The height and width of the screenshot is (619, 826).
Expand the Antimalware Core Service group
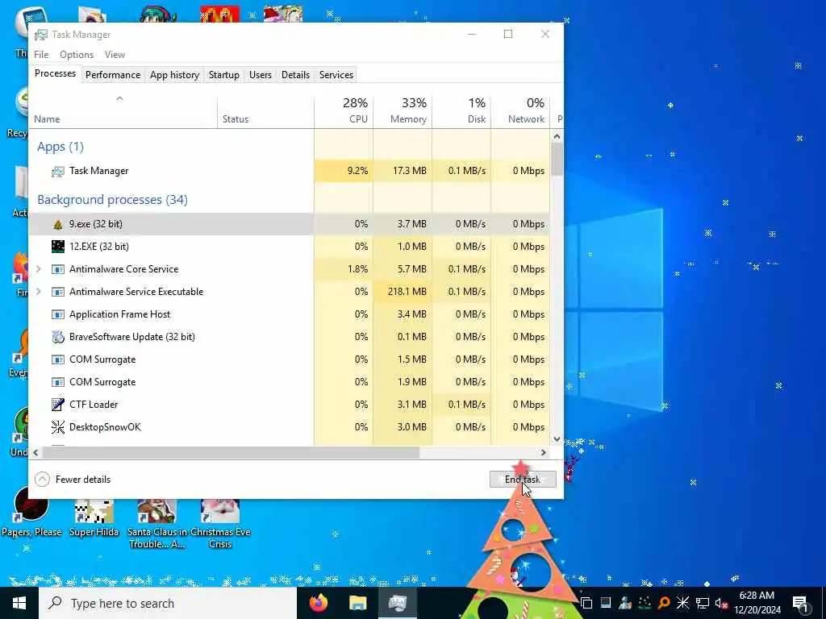pos(39,269)
